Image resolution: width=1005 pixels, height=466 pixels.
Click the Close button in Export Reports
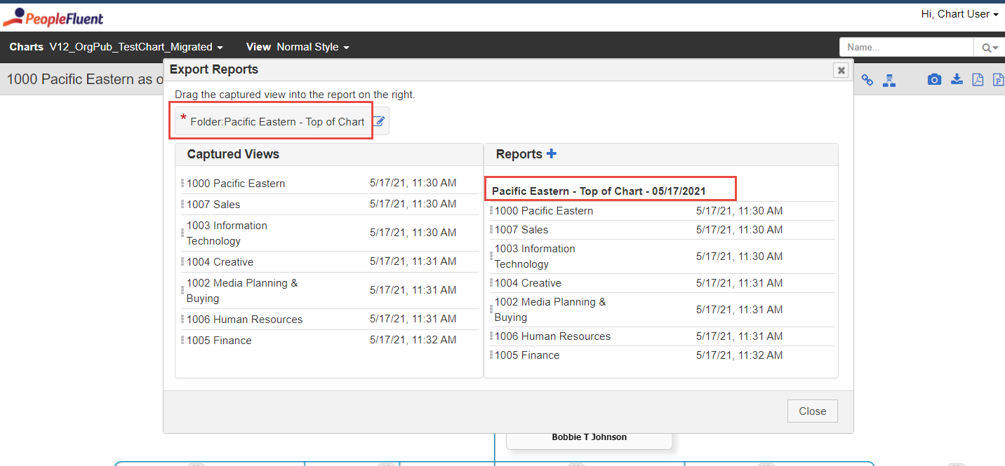812,411
